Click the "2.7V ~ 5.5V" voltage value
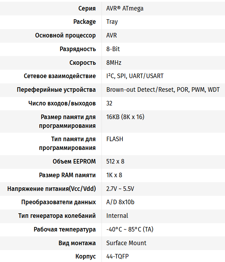225x262 pixels. tap(120, 189)
